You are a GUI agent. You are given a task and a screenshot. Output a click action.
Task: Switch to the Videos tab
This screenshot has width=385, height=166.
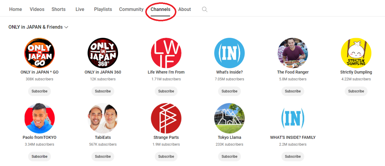37,9
